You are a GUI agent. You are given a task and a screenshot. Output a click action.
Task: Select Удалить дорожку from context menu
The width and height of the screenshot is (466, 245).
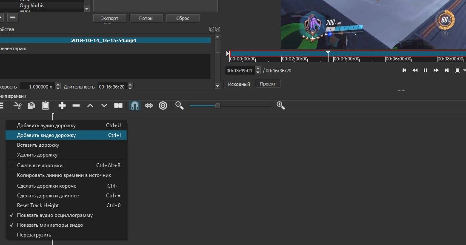click(66, 155)
